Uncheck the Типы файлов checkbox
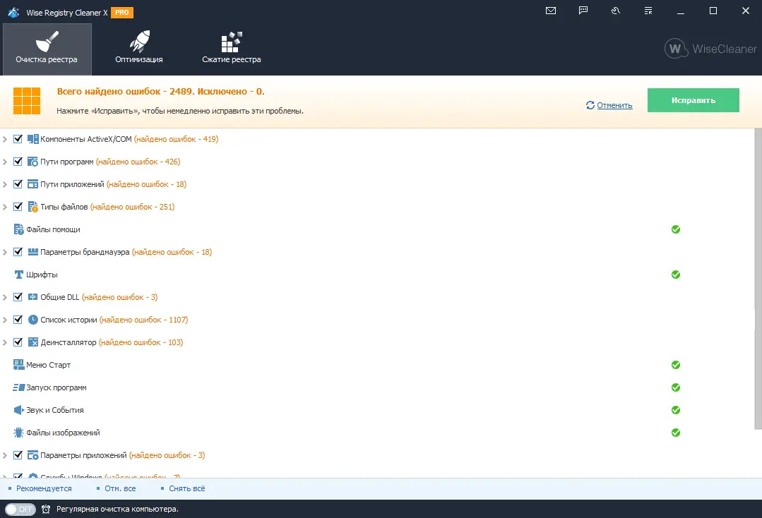 18,207
